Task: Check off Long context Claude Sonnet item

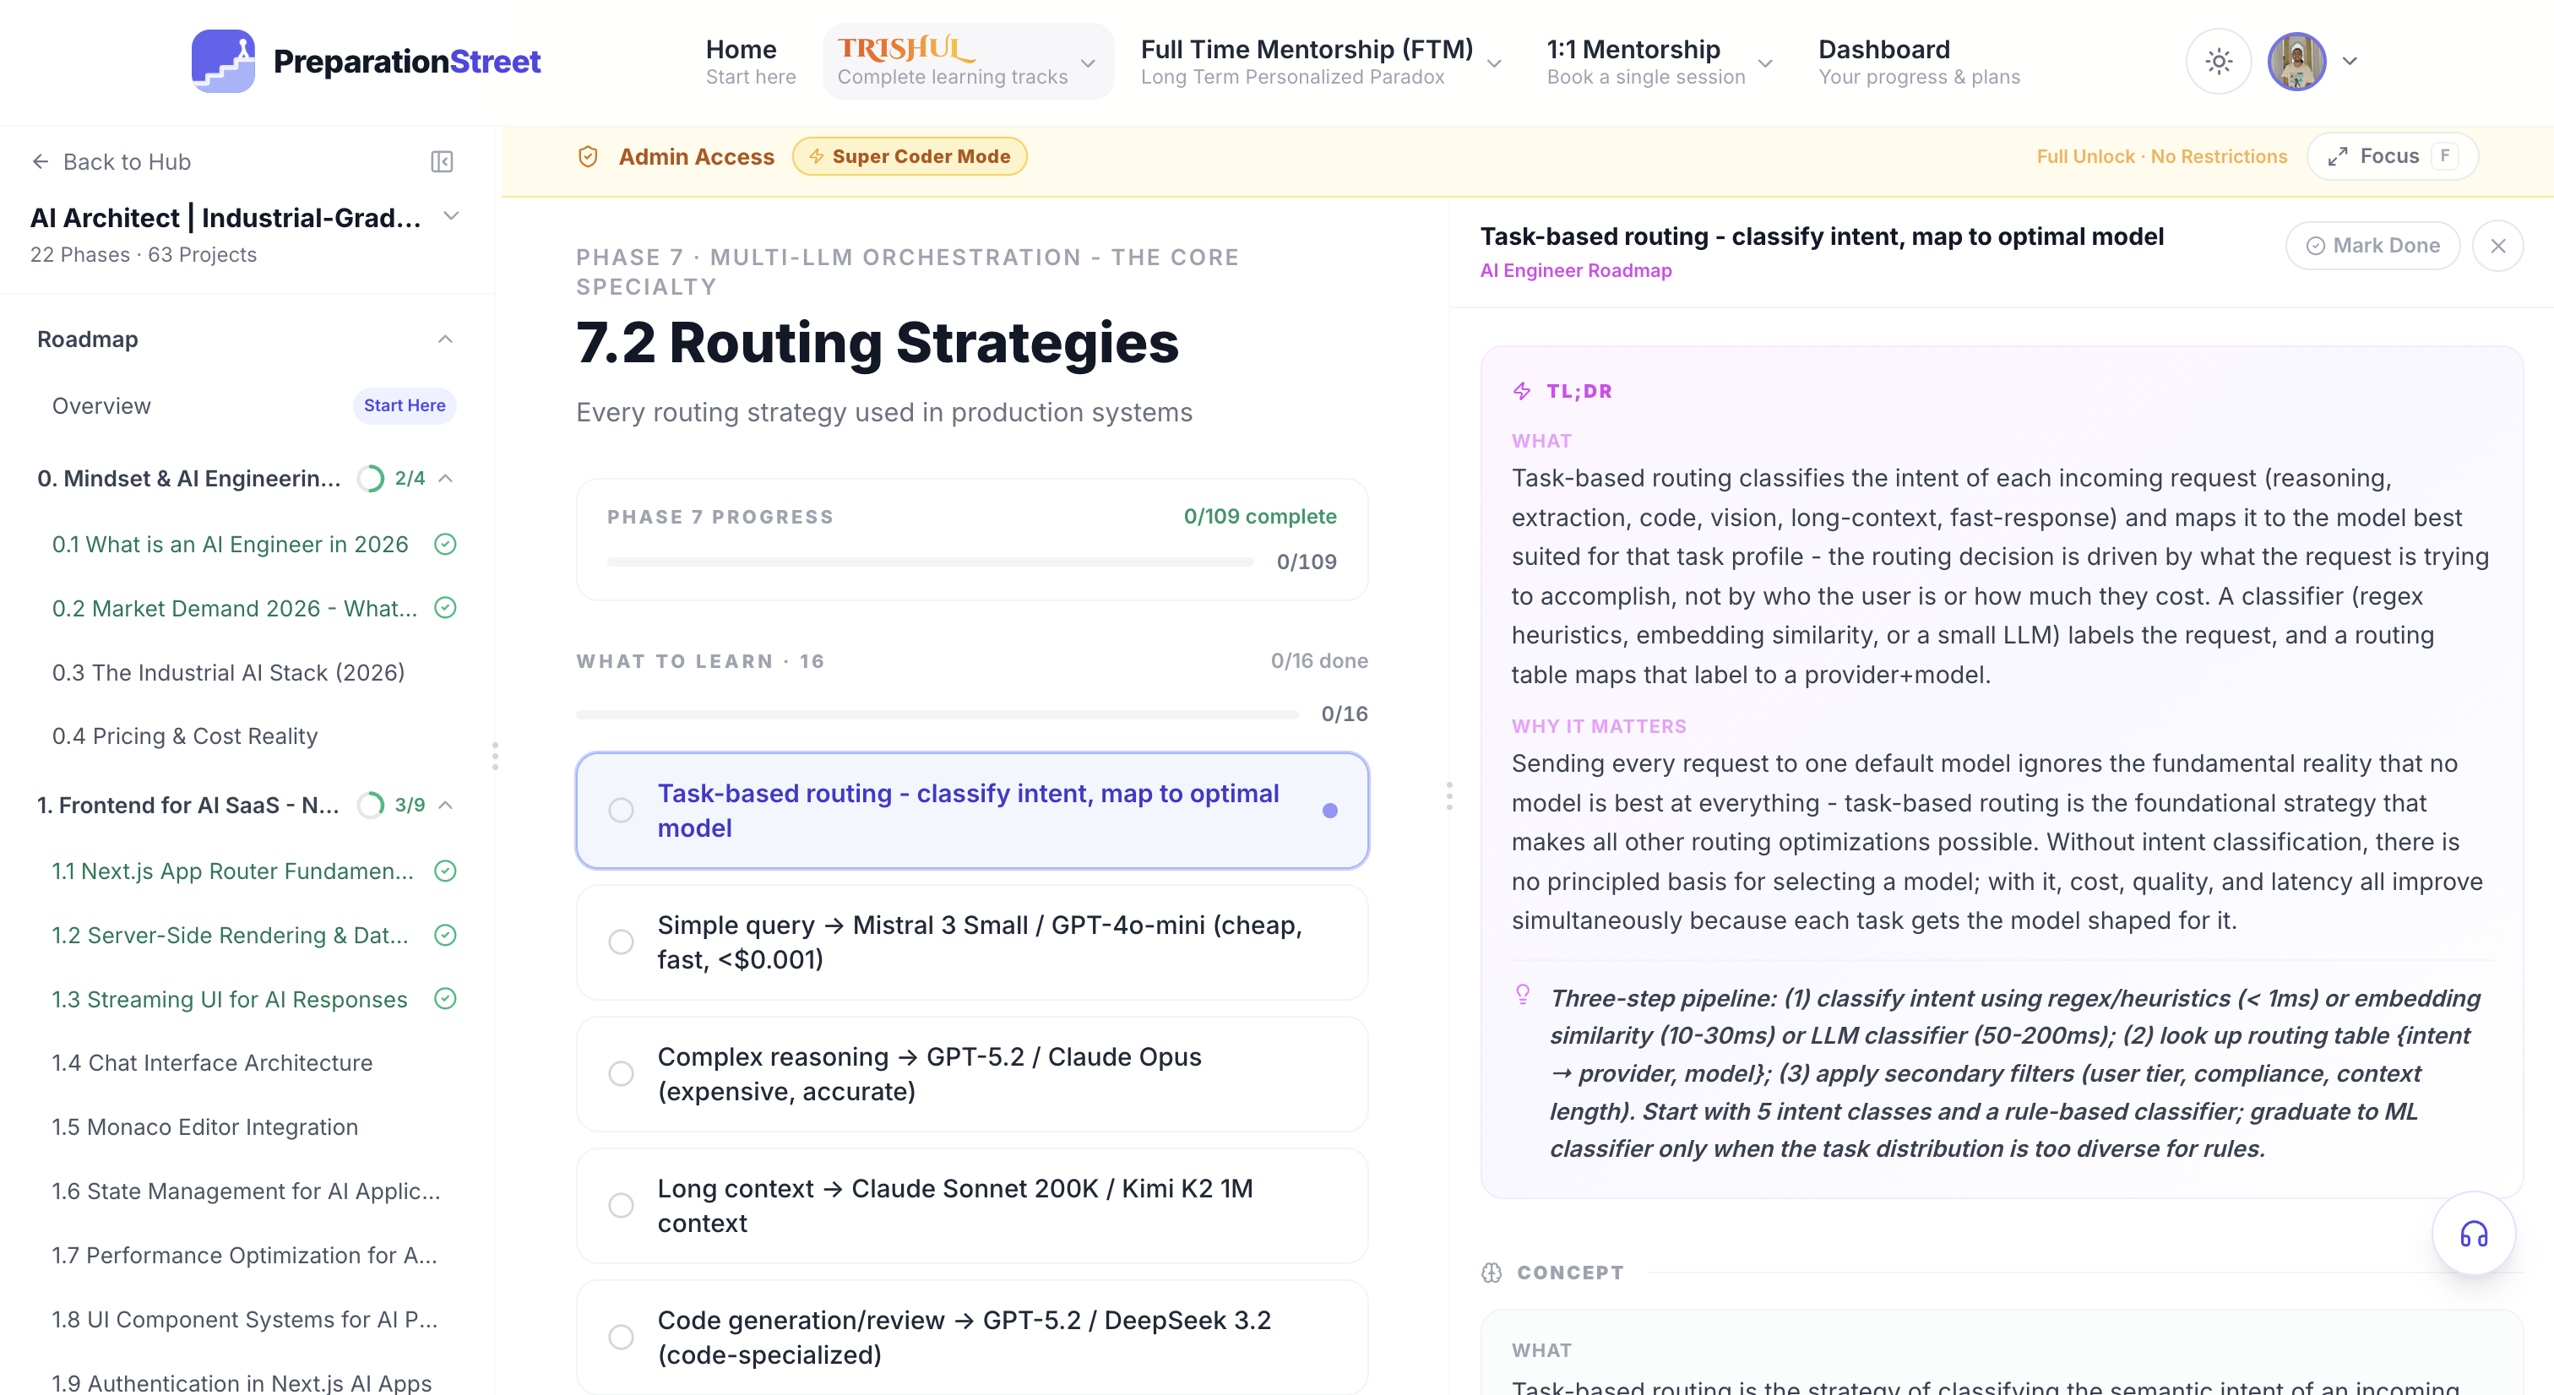Action: click(622, 1206)
